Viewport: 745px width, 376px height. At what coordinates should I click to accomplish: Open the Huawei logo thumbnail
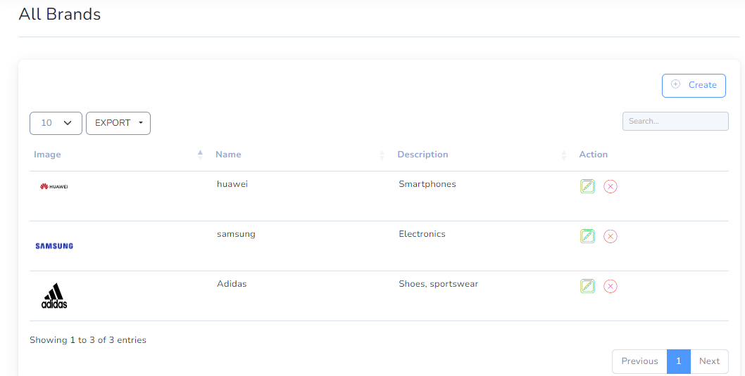pyautogui.click(x=54, y=186)
